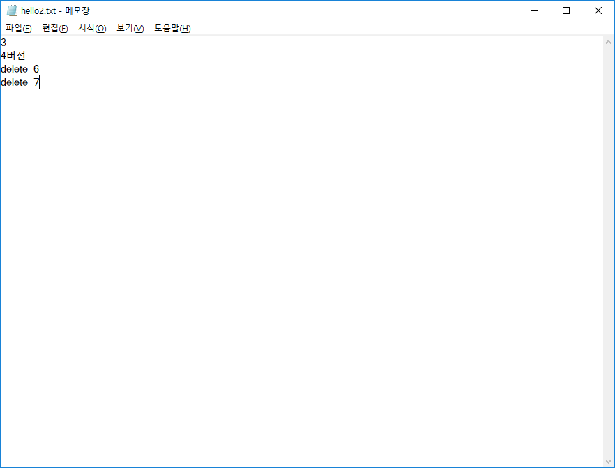Place the cursor in the line '4버전'
This screenshot has width=615, height=468.
tap(13, 56)
